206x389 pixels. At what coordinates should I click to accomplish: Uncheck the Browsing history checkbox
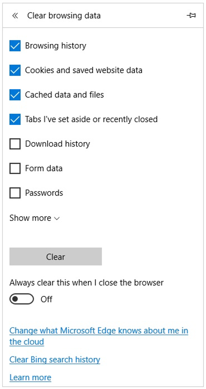(15, 46)
